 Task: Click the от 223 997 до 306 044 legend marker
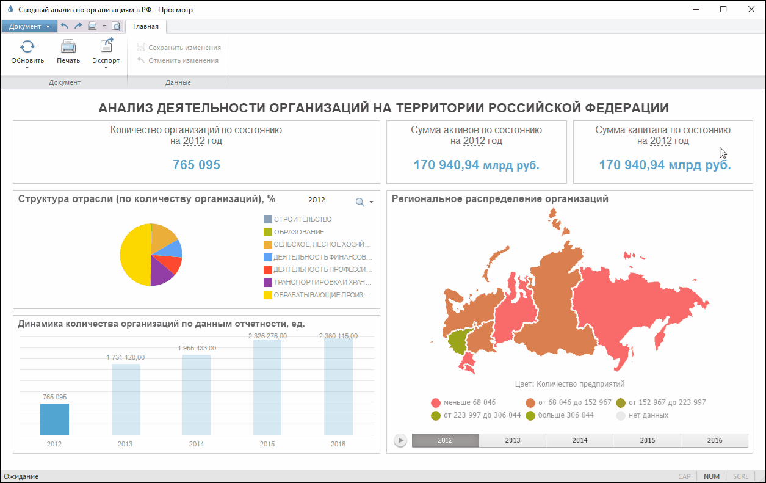(435, 416)
